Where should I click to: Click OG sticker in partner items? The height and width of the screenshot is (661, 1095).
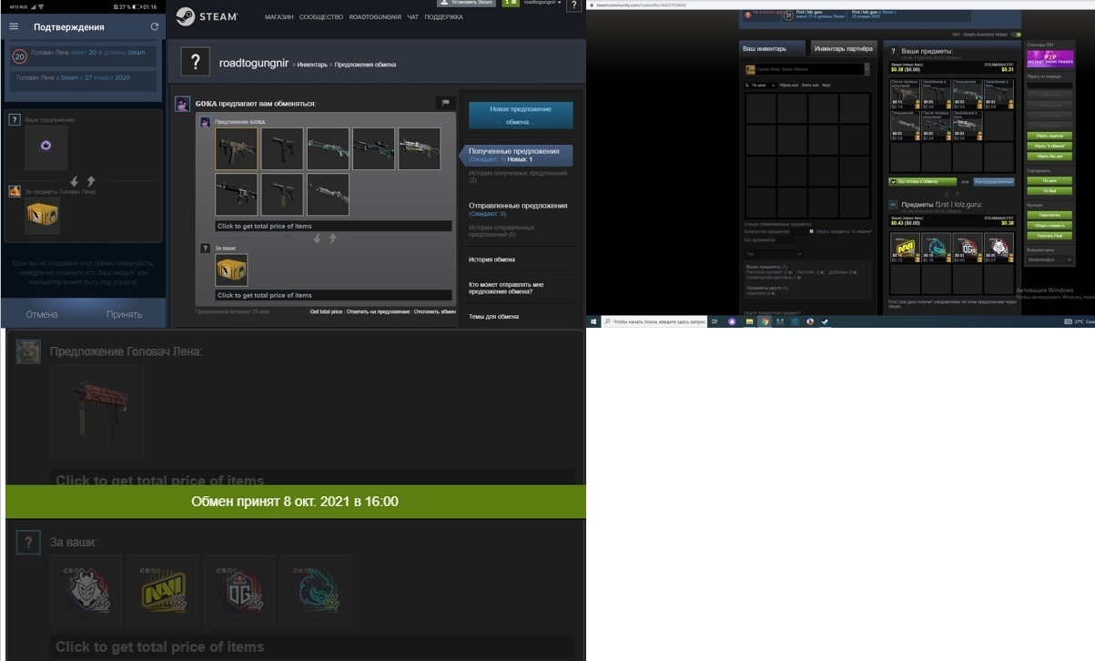pos(968,248)
